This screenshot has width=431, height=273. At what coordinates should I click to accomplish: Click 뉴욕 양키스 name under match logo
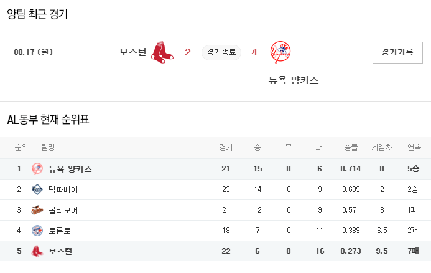click(x=294, y=80)
